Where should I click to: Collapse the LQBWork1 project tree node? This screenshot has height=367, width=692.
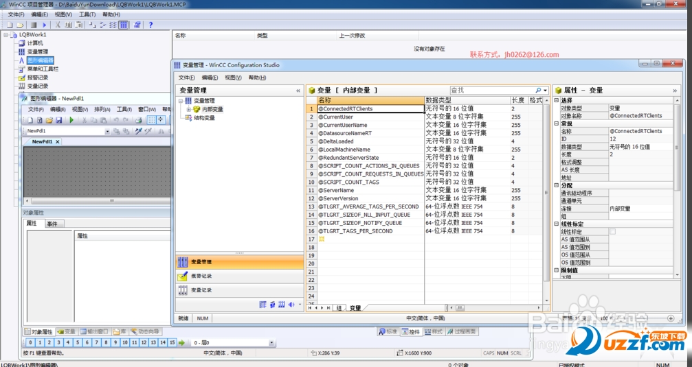pos(5,34)
